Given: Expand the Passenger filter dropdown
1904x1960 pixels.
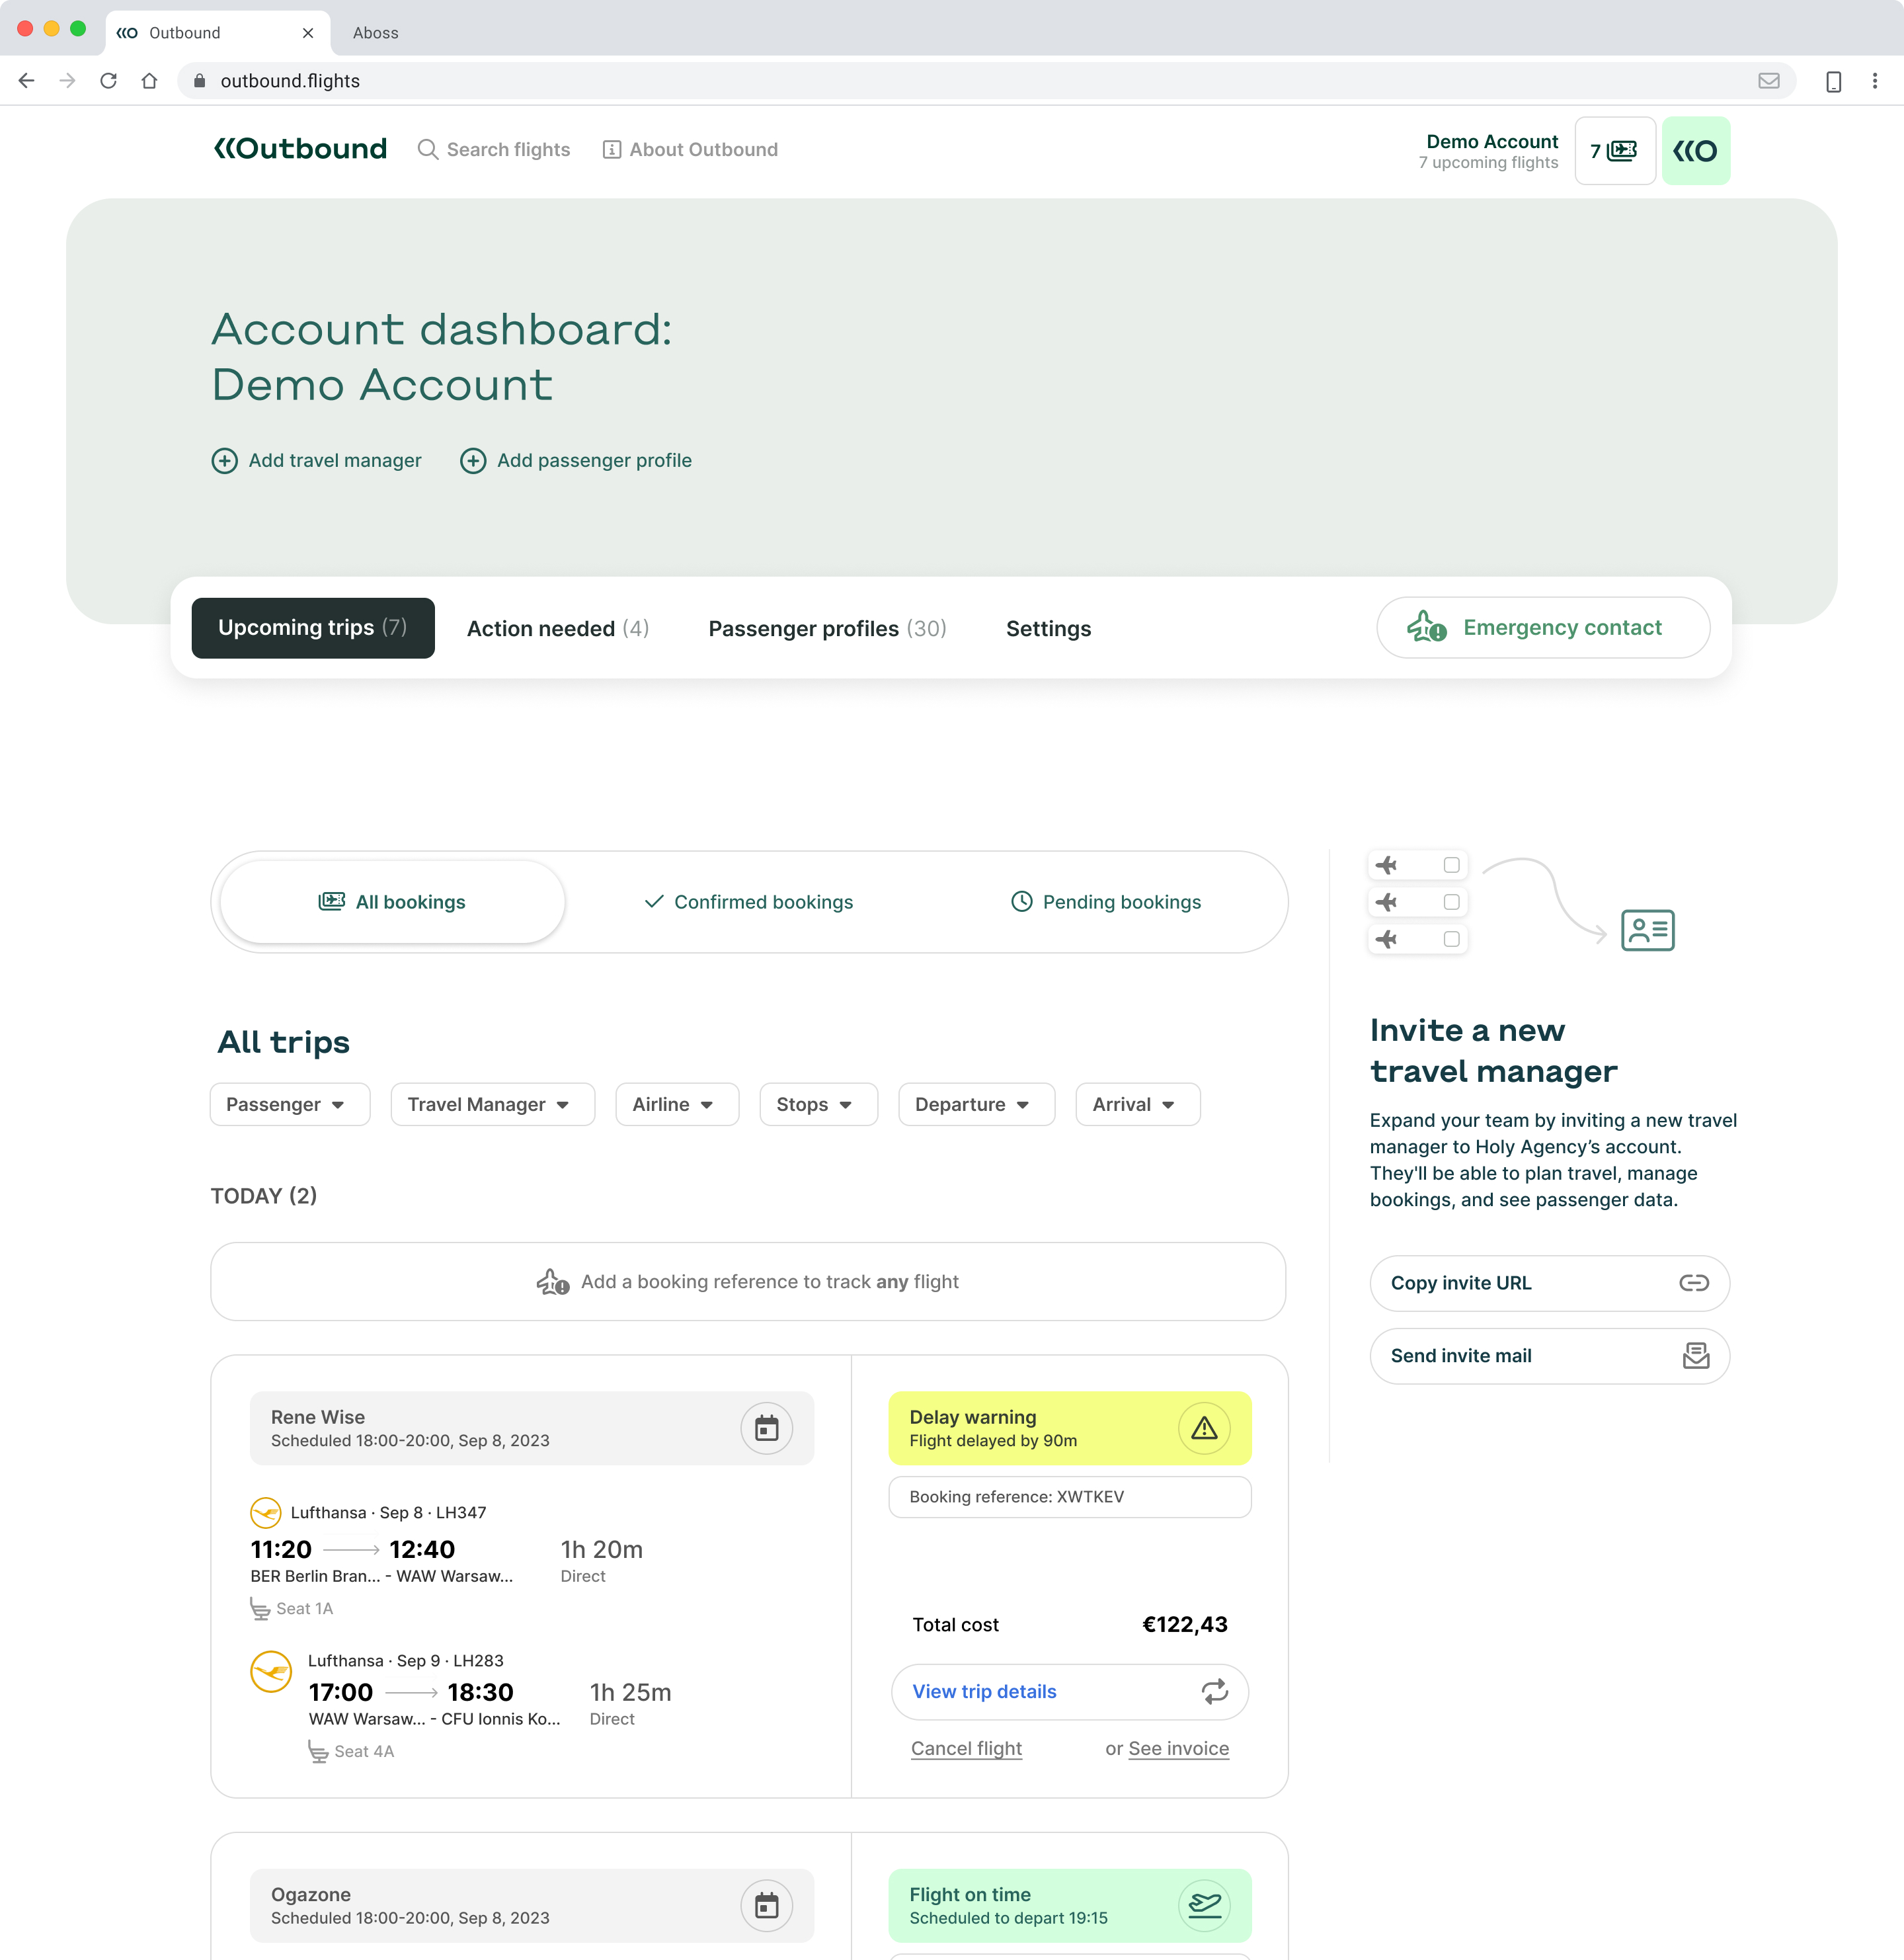Looking at the screenshot, I should (x=290, y=1105).
